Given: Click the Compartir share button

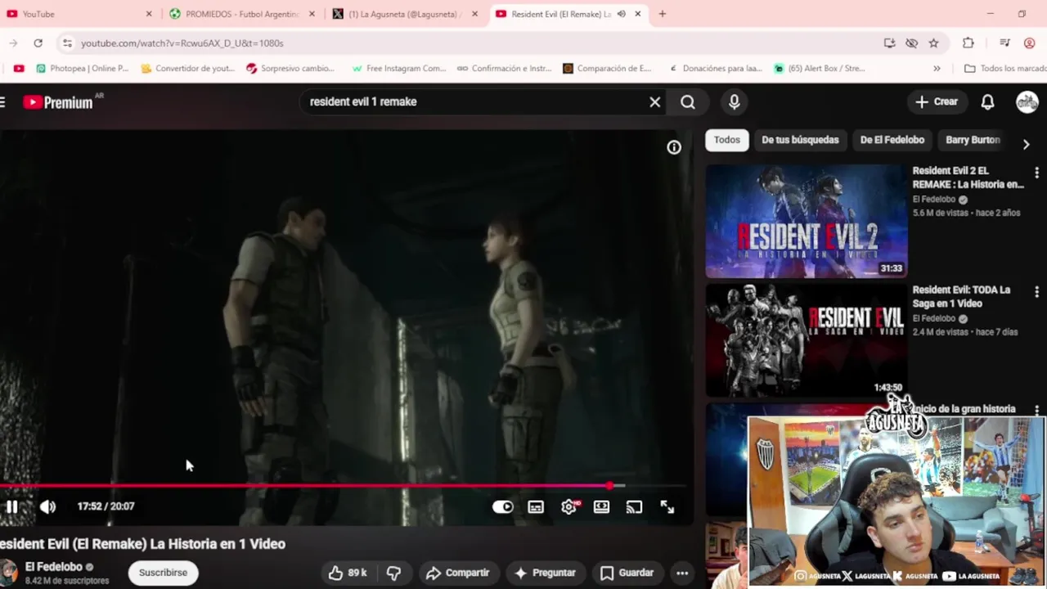Looking at the screenshot, I should point(457,573).
